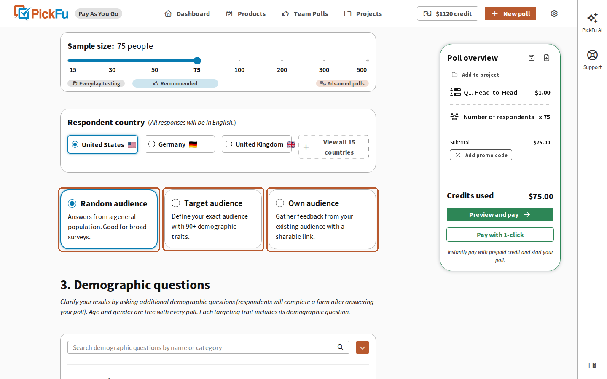
Task: Open PickFu AI assistant icon
Action: [592, 18]
